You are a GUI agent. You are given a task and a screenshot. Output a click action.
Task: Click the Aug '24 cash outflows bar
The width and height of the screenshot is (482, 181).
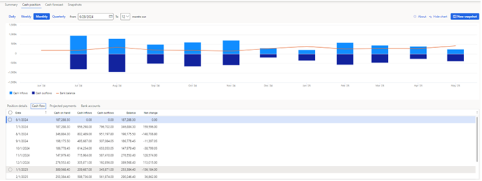pyautogui.click(x=117, y=63)
